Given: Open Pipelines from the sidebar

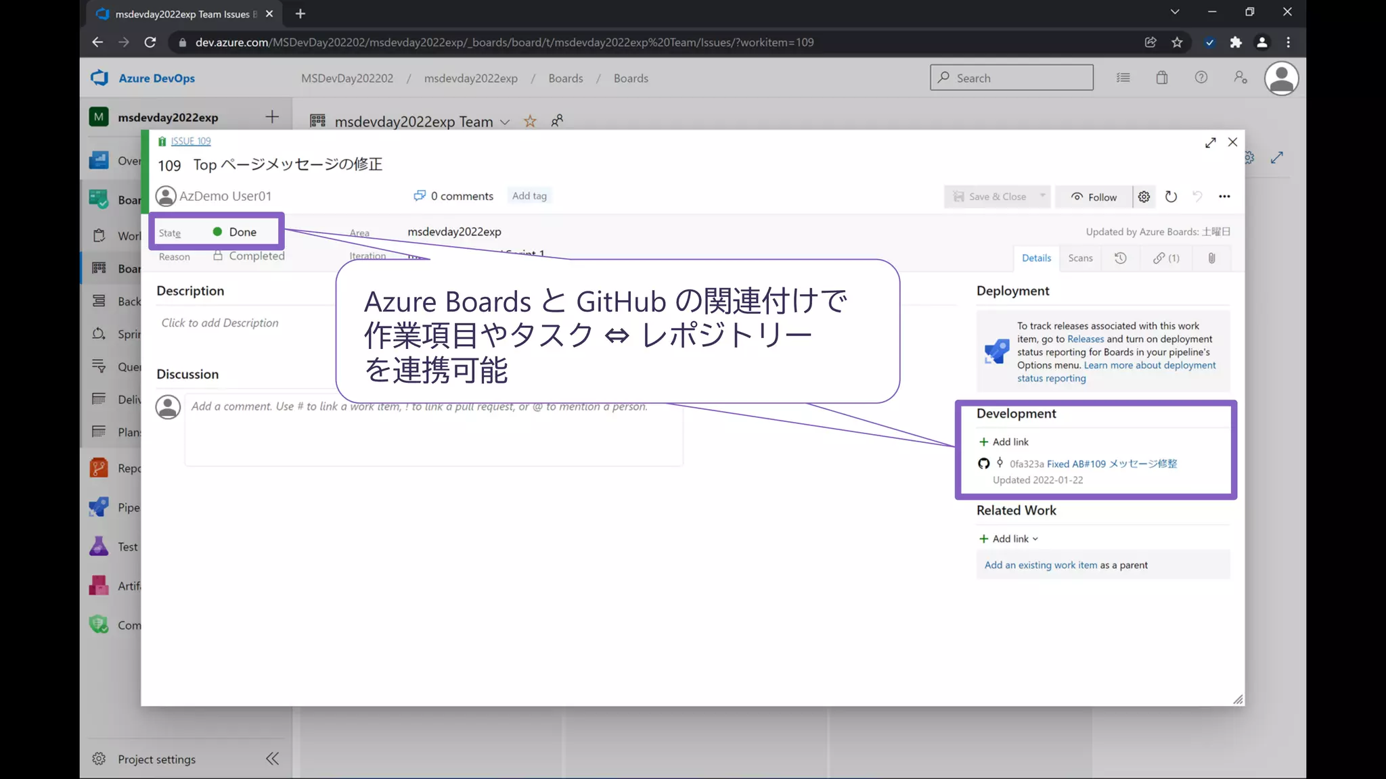Looking at the screenshot, I should [99, 508].
